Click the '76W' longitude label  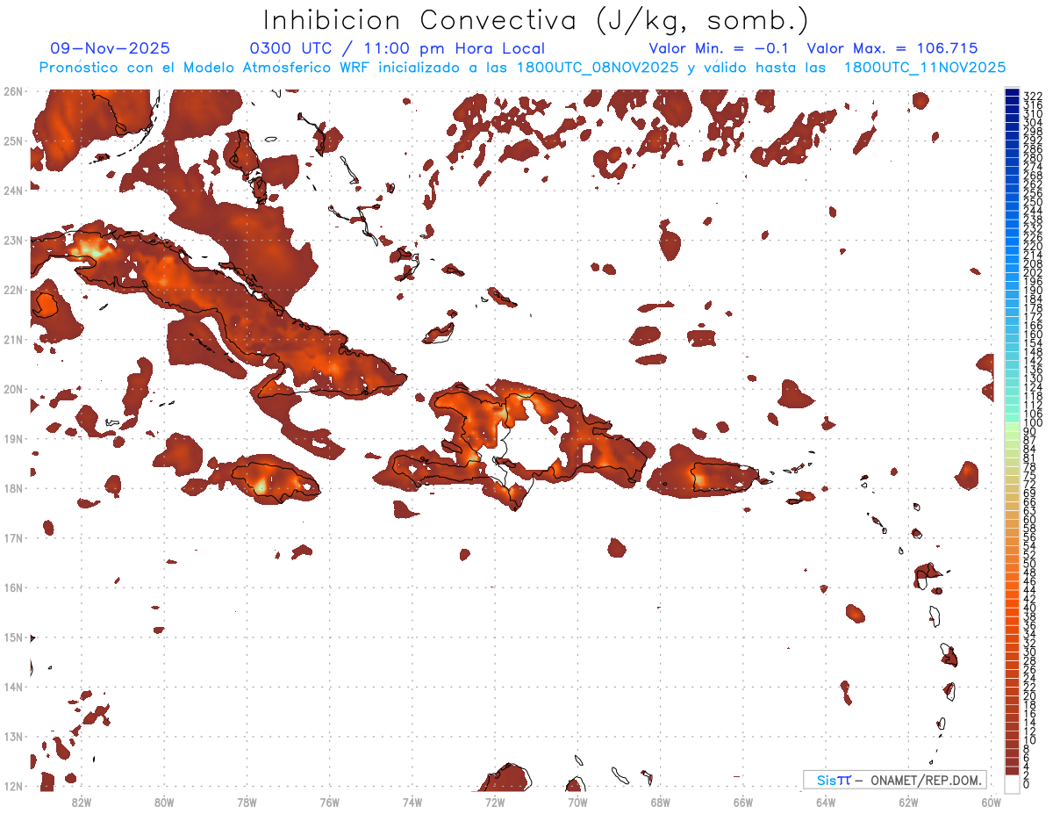pos(329,801)
